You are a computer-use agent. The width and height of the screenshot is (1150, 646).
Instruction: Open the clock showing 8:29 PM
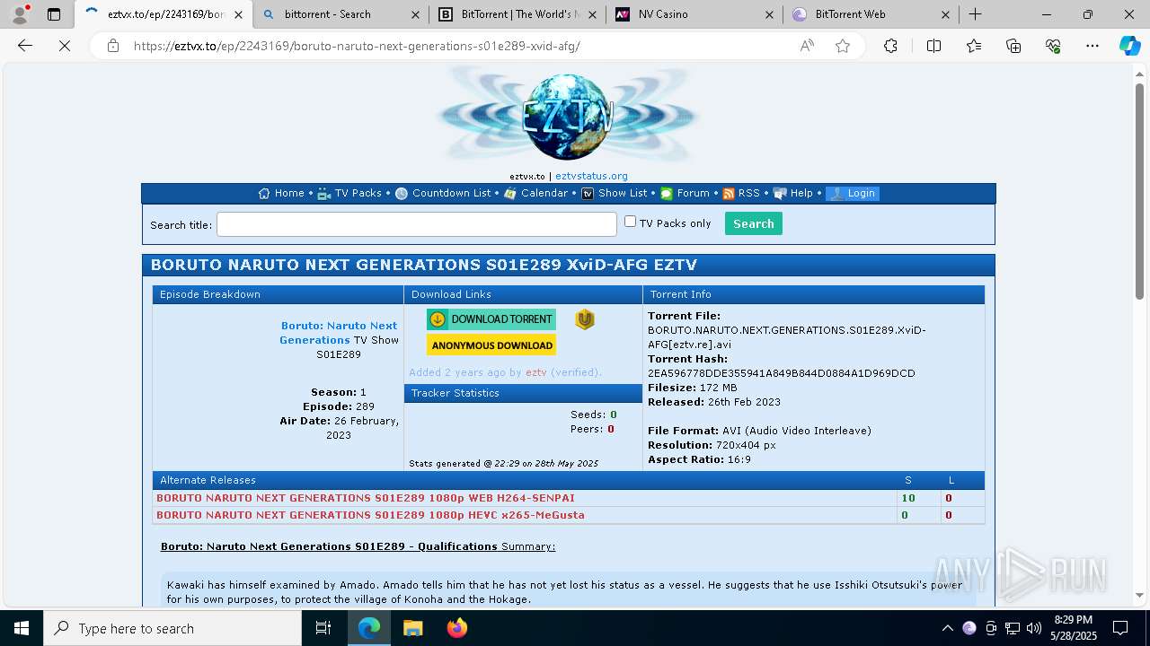tap(1074, 628)
